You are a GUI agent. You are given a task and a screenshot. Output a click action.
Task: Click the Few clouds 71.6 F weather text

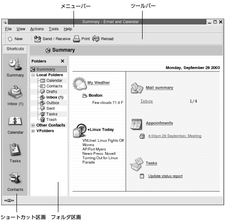(108, 103)
